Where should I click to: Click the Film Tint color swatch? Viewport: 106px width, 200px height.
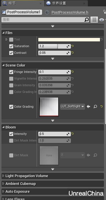click(69, 40)
